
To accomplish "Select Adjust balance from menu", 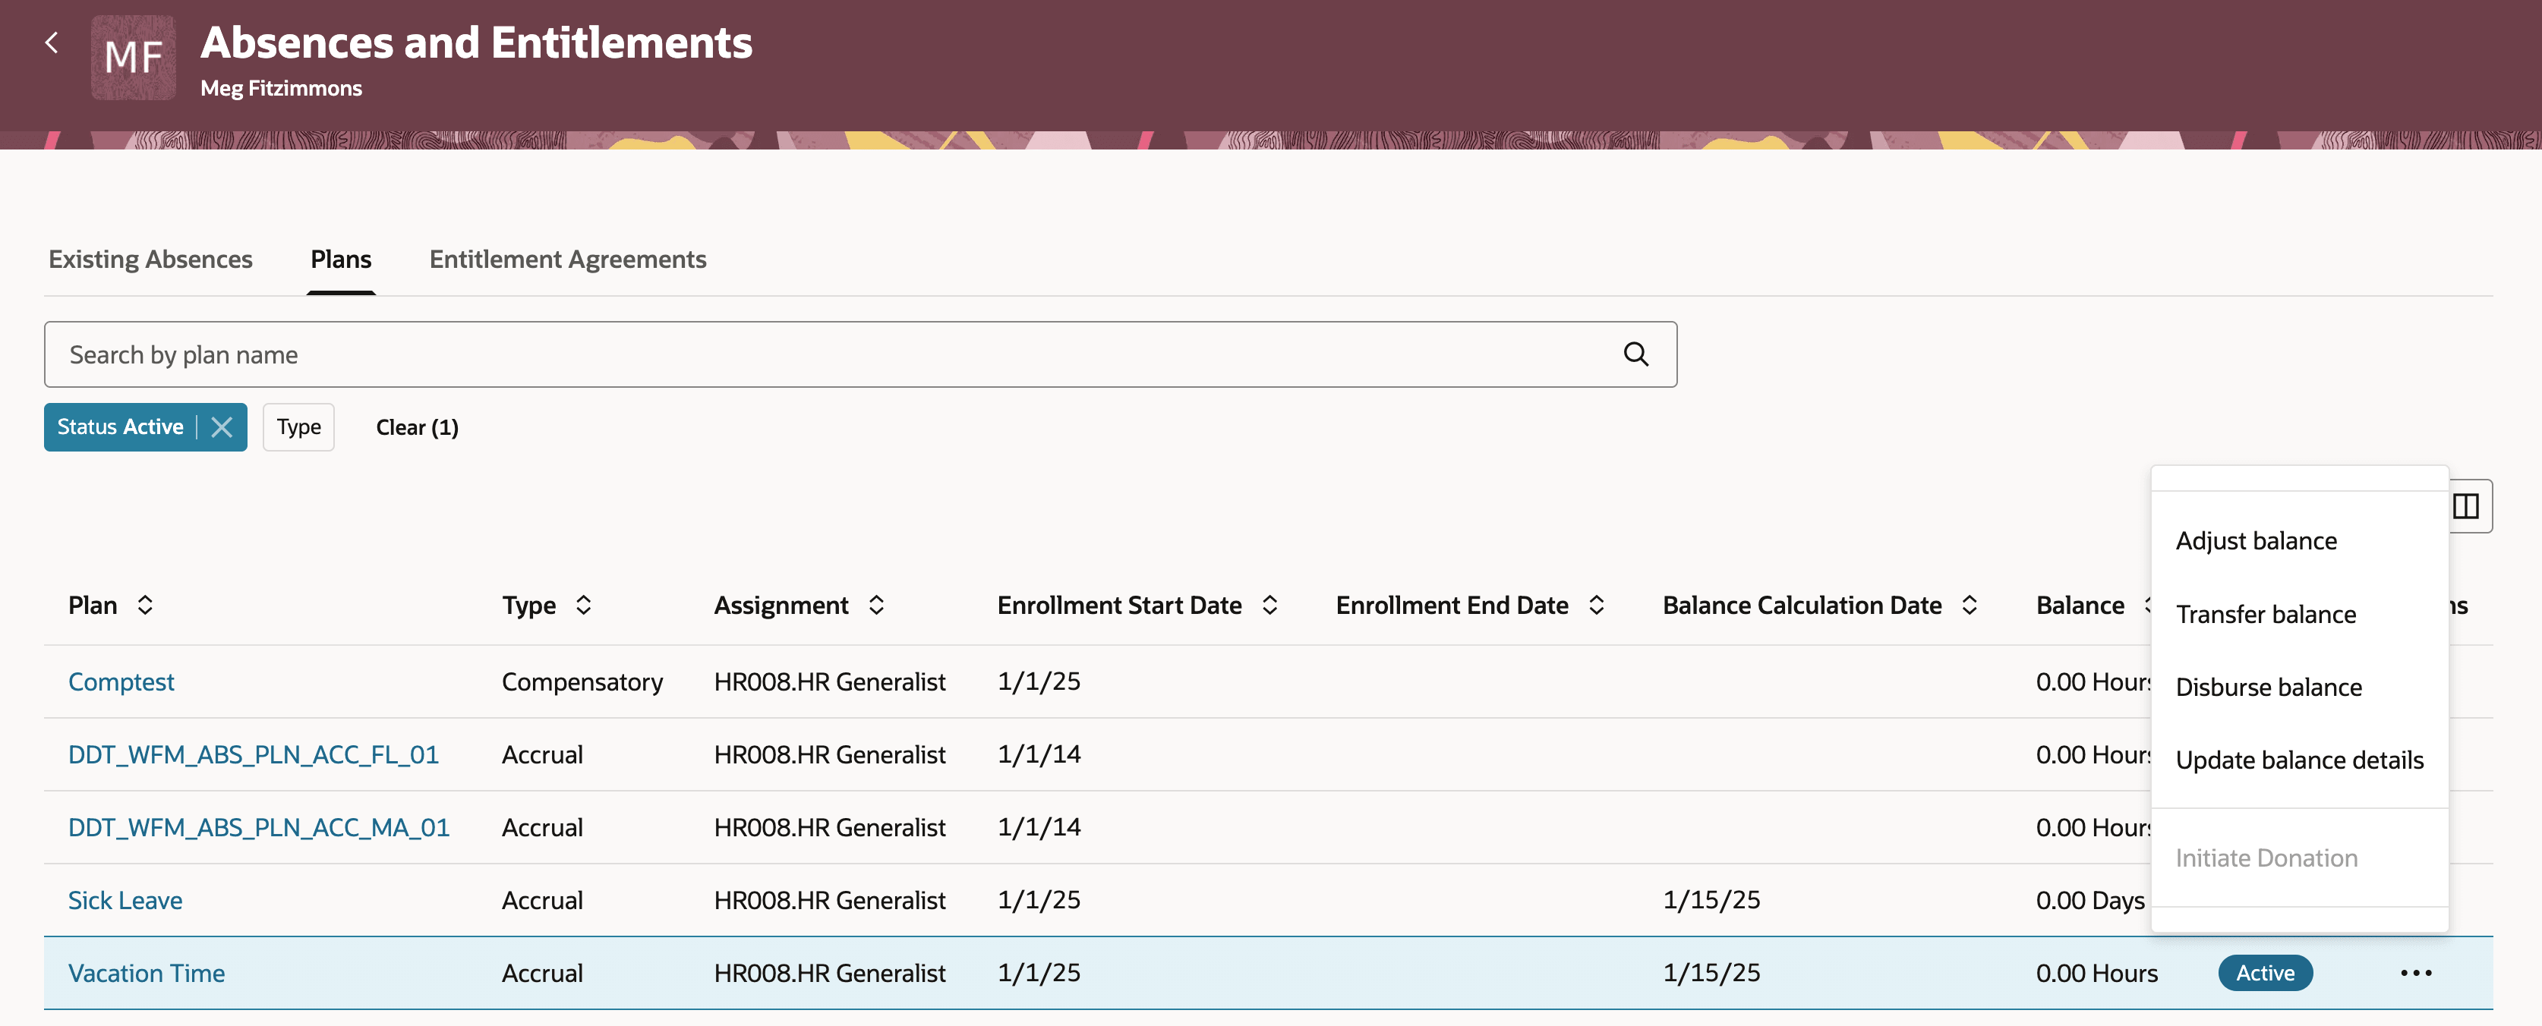I will (2256, 540).
